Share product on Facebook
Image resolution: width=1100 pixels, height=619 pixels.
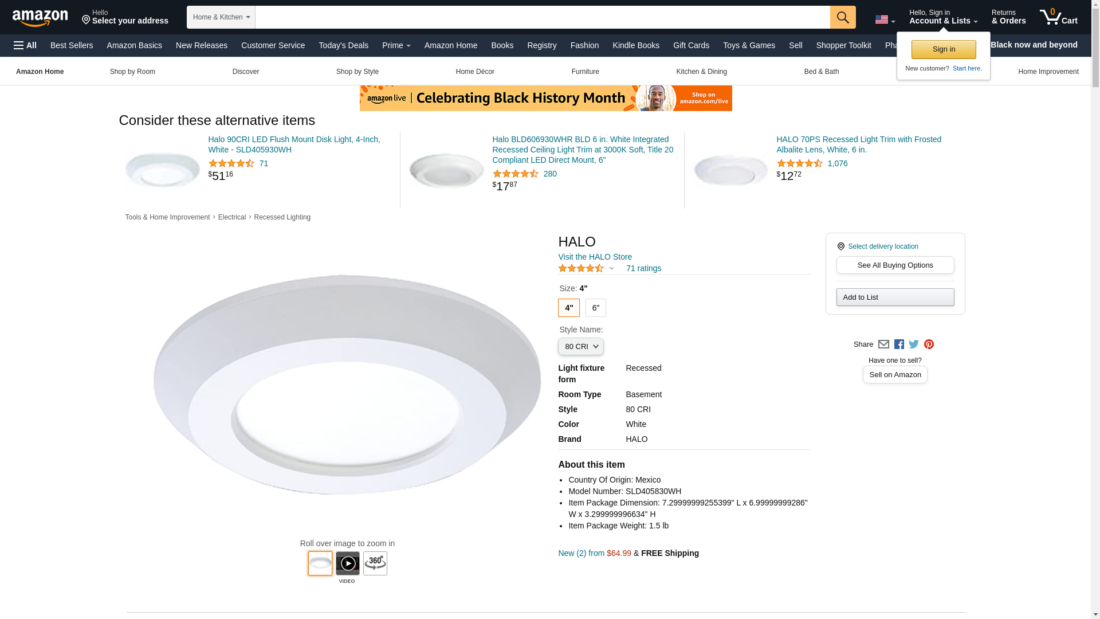[899, 344]
